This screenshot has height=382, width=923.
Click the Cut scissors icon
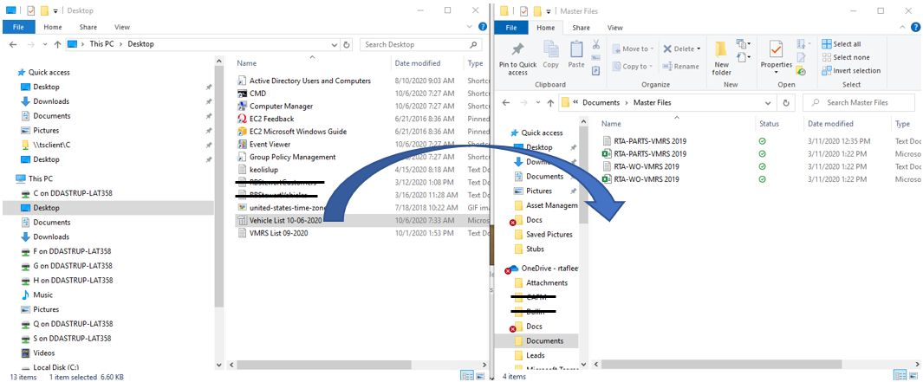[595, 44]
